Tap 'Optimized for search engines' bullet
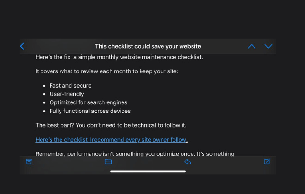This screenshot has height=194, width=305. click(88, 102)
